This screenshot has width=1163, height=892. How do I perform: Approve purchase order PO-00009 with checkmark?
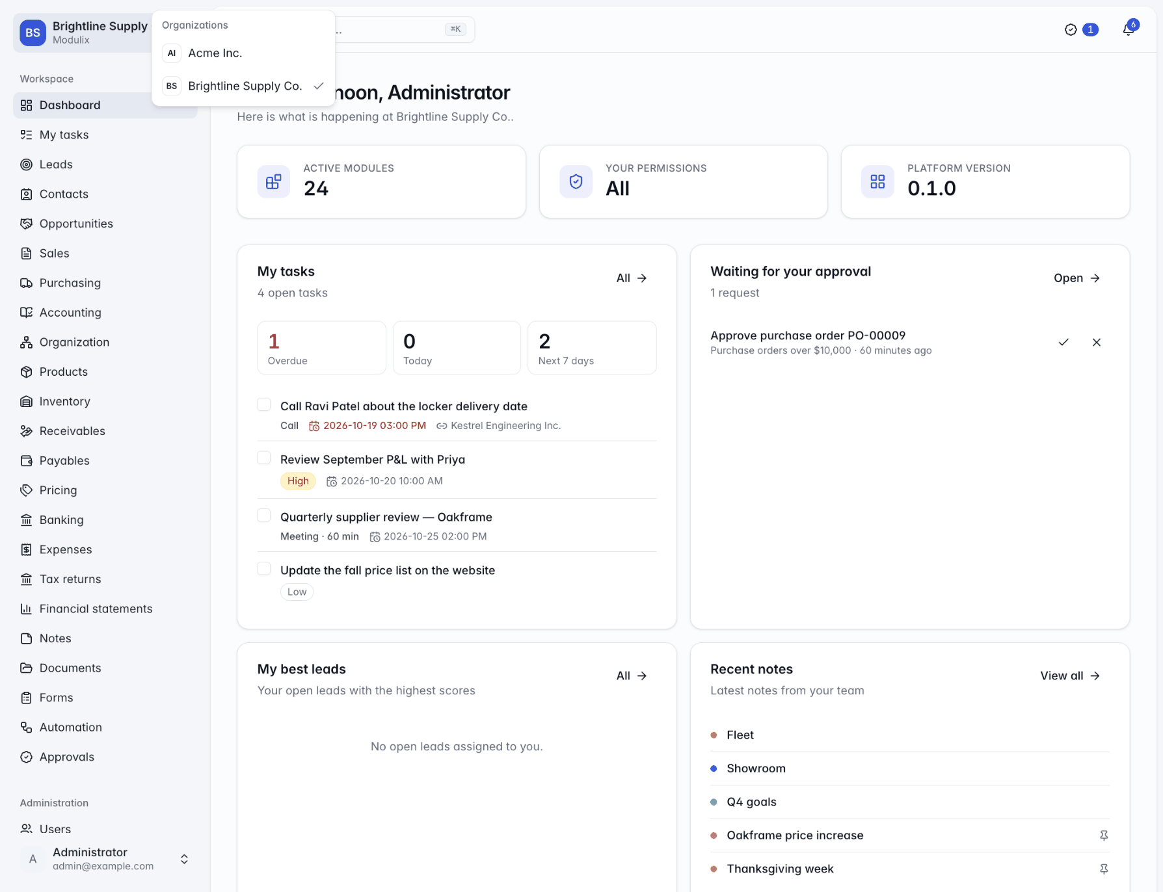(1063, 342)
